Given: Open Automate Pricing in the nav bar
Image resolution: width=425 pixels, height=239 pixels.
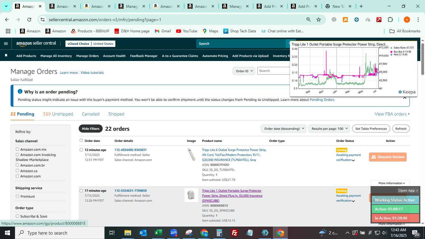Looking at the screenshot, I should [x=215, y=56].
